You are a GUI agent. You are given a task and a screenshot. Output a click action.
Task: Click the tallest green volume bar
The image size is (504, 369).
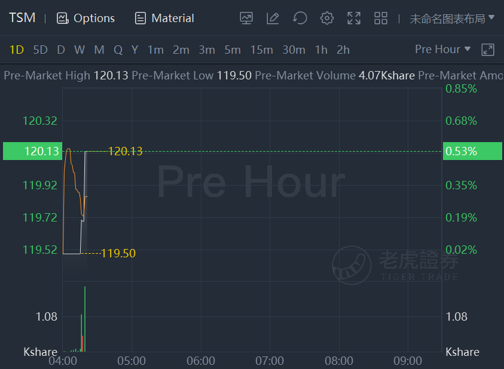click(85, 319)
